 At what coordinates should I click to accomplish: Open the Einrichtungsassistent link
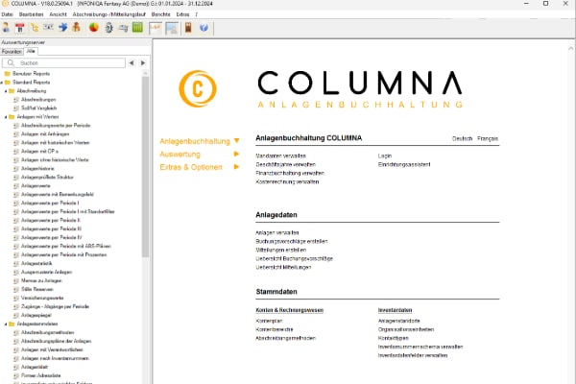(x=404, y=164)
